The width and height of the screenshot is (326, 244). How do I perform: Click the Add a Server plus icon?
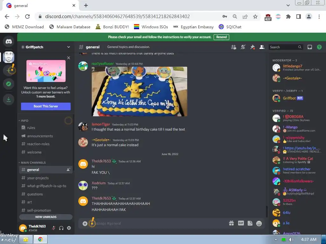(9, 71)
